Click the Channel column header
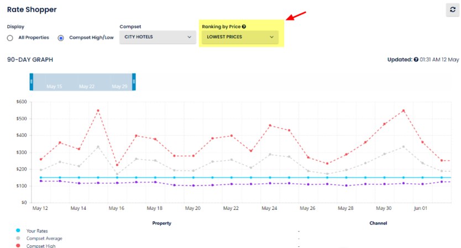 click(378, 223)
